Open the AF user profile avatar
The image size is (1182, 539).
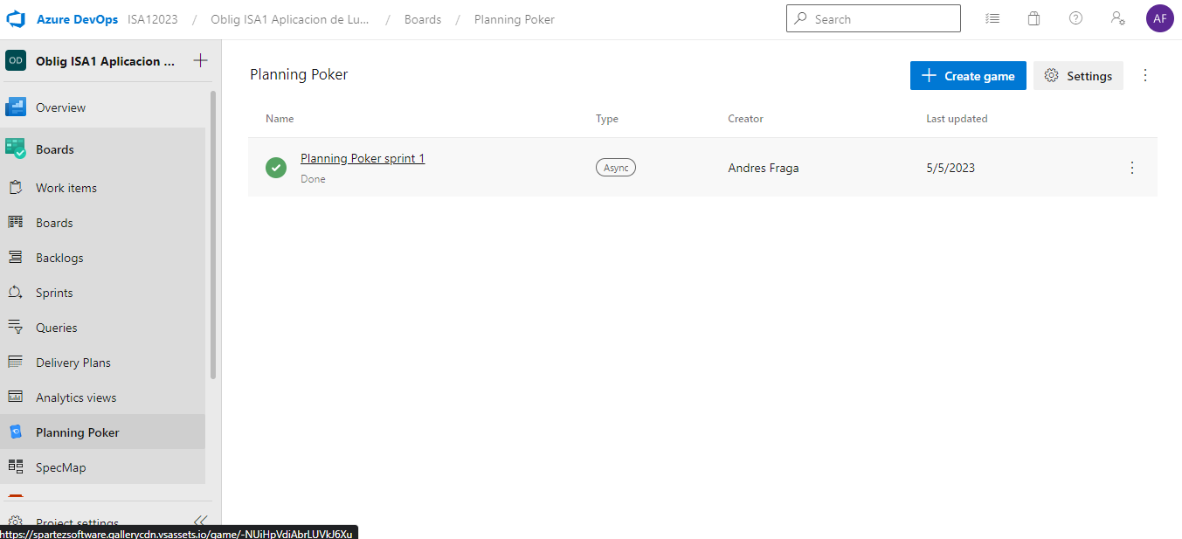coord(1160,18)
